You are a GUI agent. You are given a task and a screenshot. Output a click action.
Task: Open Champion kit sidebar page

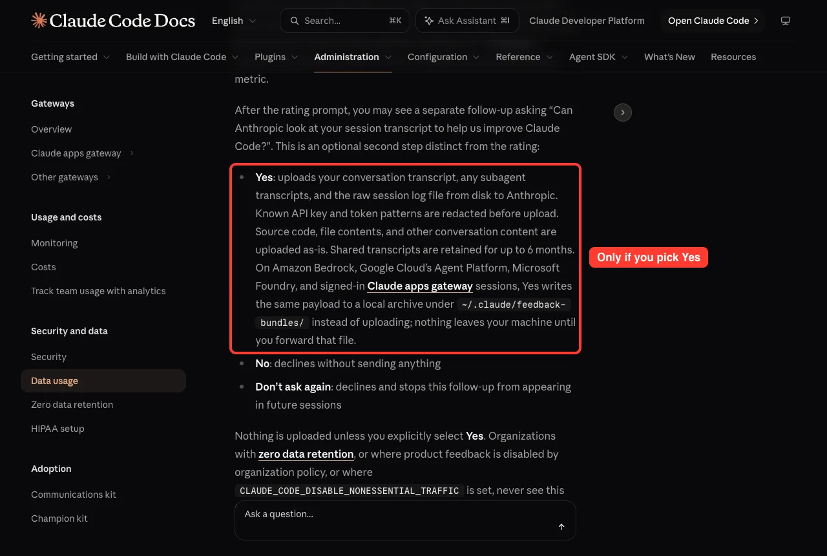[59, 519]
